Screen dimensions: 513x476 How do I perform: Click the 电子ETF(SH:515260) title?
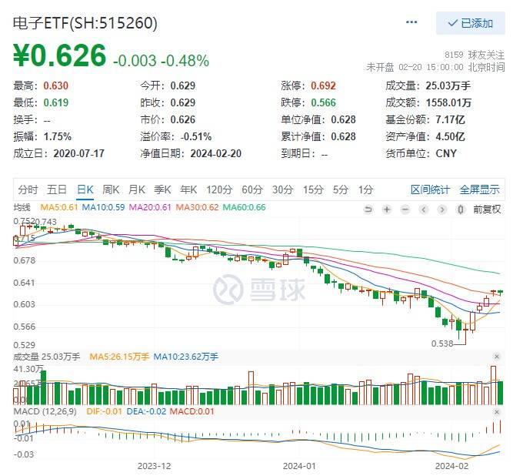(85, 23)
